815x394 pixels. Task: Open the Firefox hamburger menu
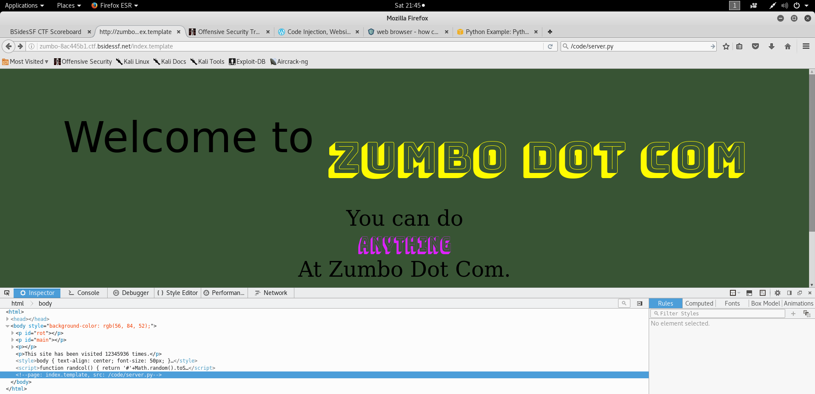(806, 46)
